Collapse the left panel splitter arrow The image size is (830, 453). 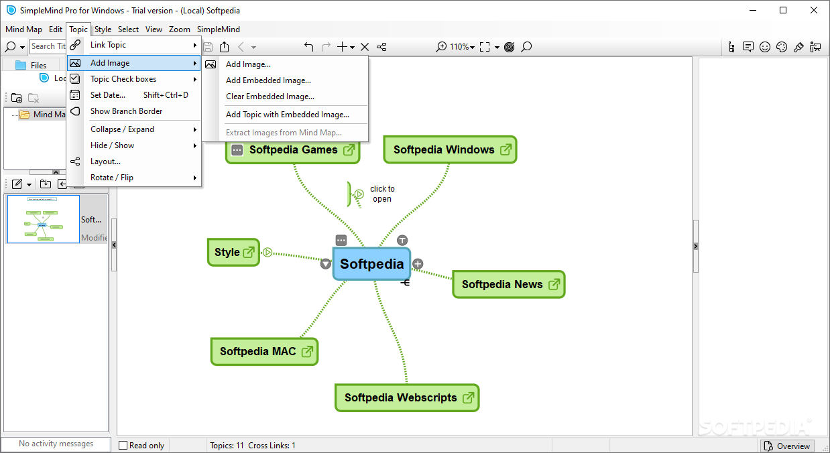point(114,245)
